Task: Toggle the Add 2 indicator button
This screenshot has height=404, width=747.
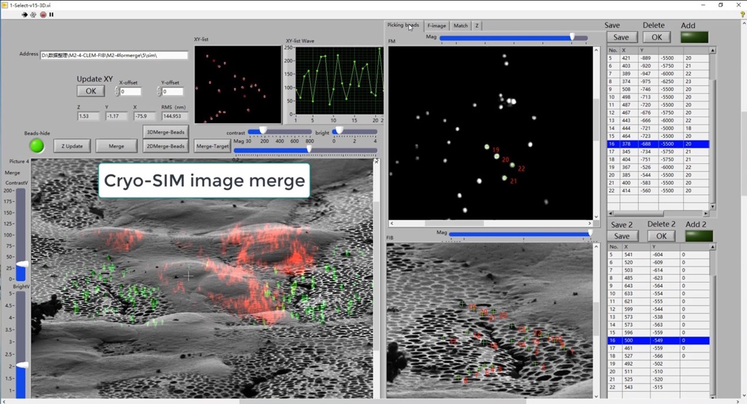Action: (x=699, y=236)
